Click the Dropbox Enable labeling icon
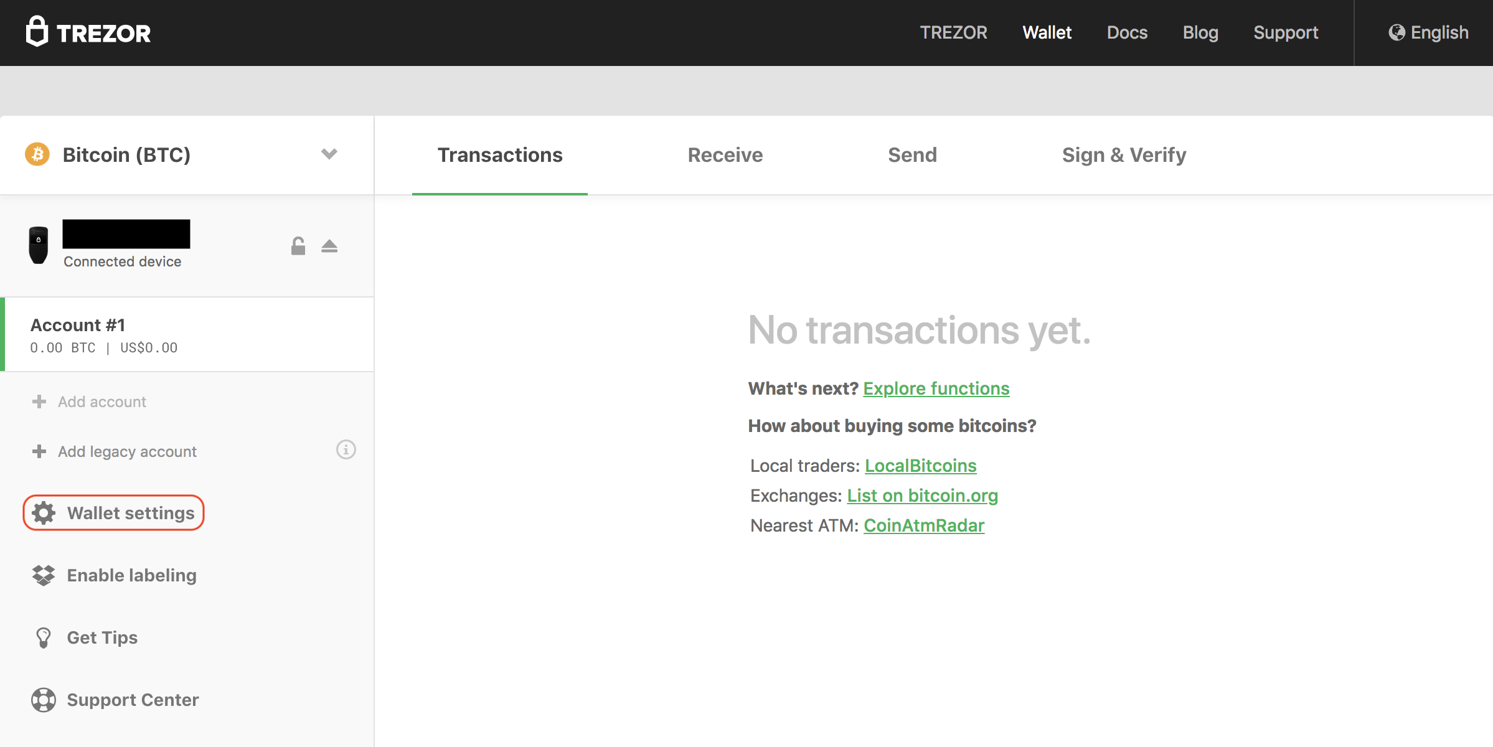 [44, 575]
